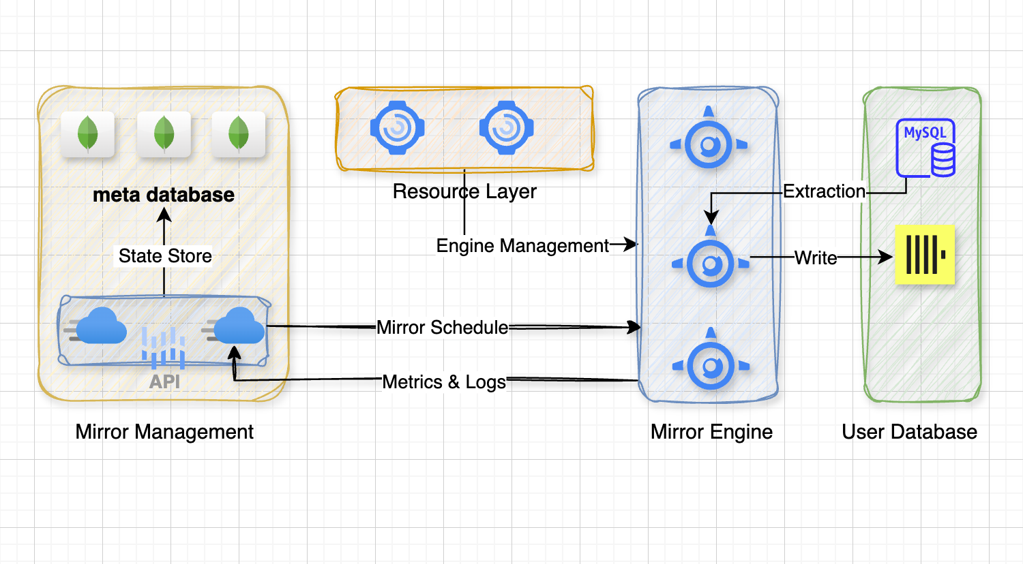Select the top Mirror Engine node icon

coord(709,138)
